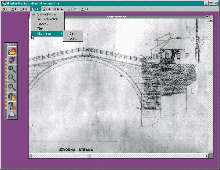Select the zoom-in magnifier with arrows
The height and width of the screenshot is (170, 220).
point(12,69)
